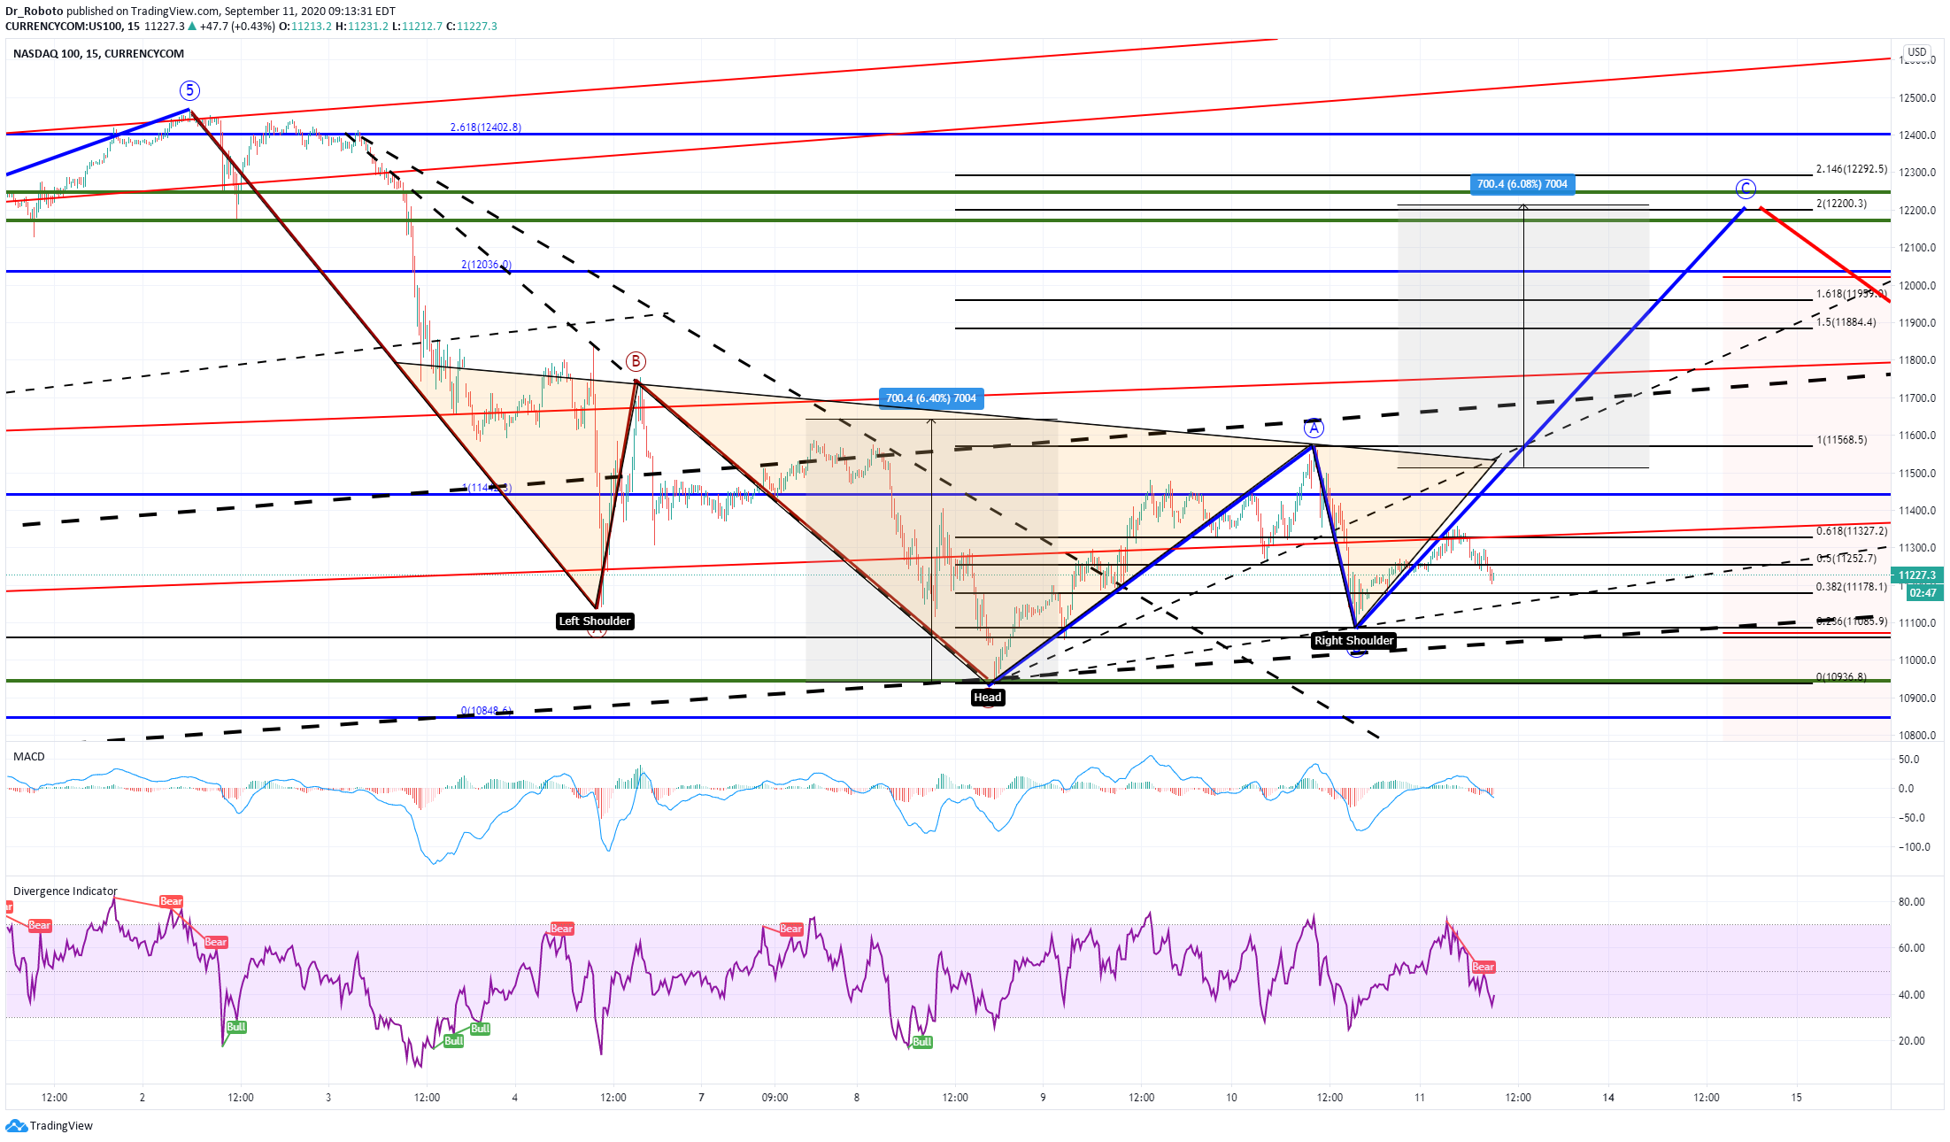The width and height of the screenshot is (1950, 1142).
Task: Select the circled C wave target marker
Action: click(1745, 189)
